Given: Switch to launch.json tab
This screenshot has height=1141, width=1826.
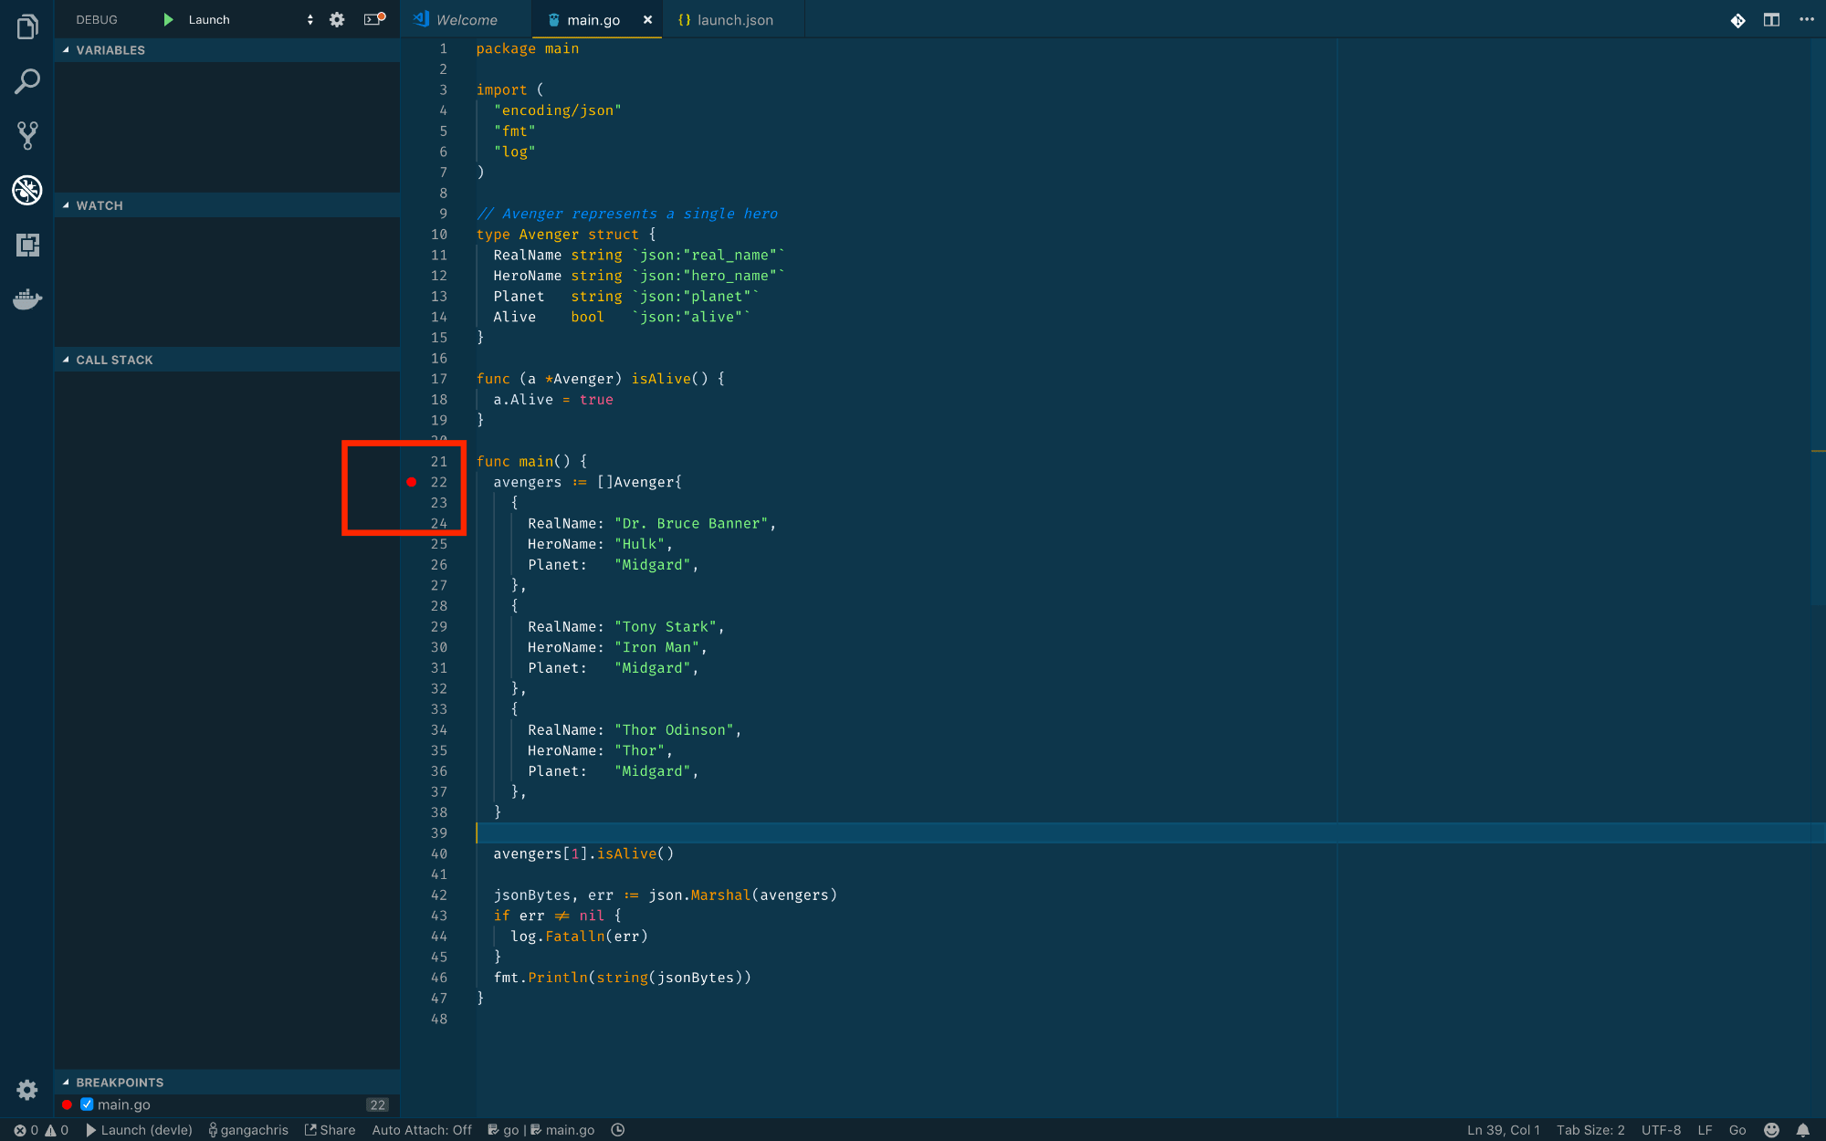Looking at the screenshot, I should click(729, 20).
